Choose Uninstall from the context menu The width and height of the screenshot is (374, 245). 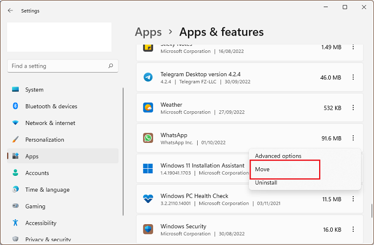[266, 183]
